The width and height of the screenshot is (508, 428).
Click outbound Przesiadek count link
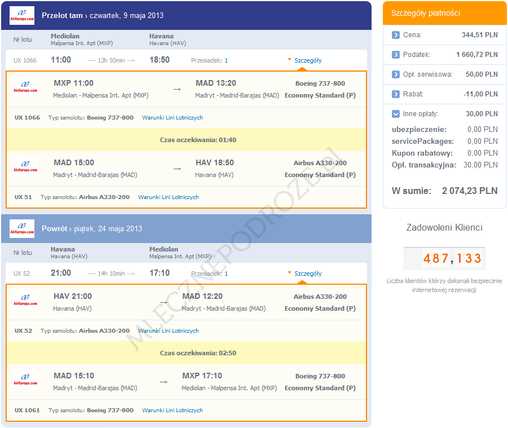[226, 60]
